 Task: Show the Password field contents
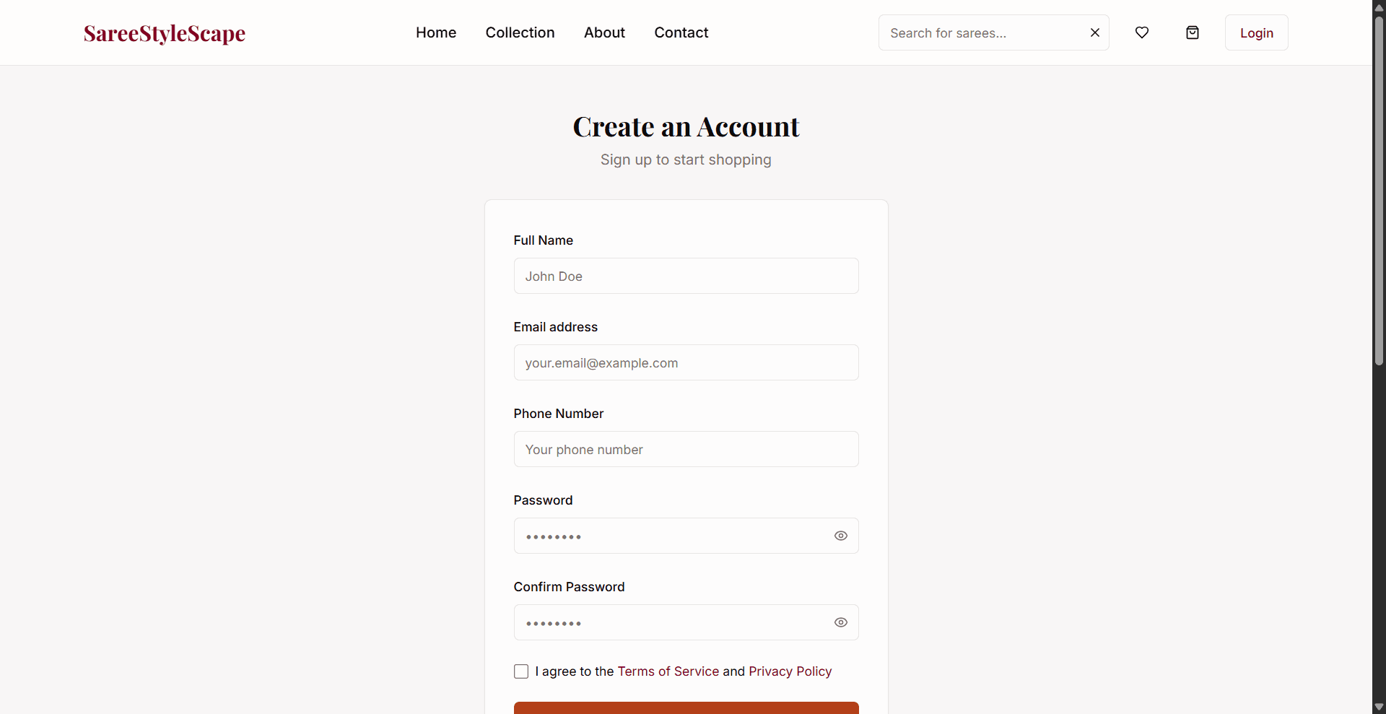click(840, 536)
